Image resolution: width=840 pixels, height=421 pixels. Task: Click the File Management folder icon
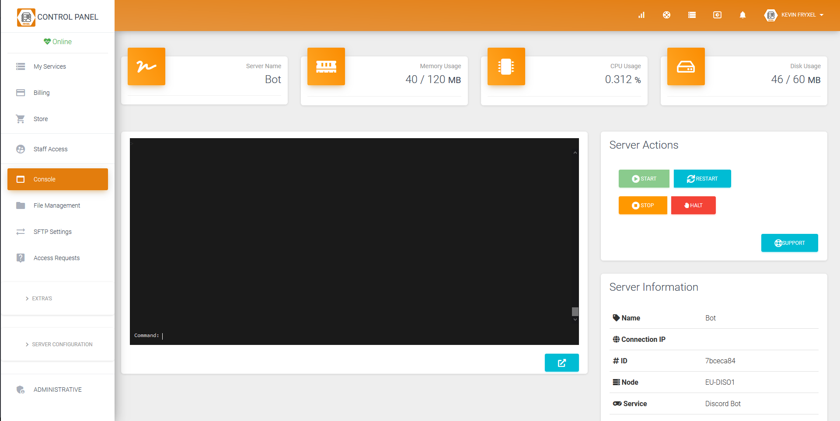(21, 205)
